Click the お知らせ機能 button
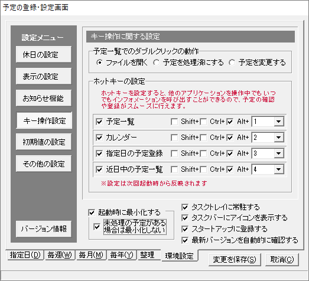The width and height of the screenshot is (309, 281). 44,98
